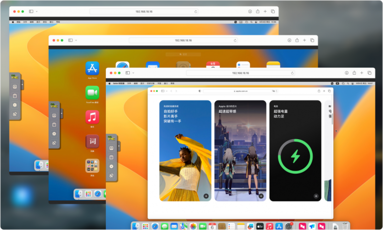Click noVNC disconnect icon in back window panel
Viewport: 383px width, 230px height.
15,114
